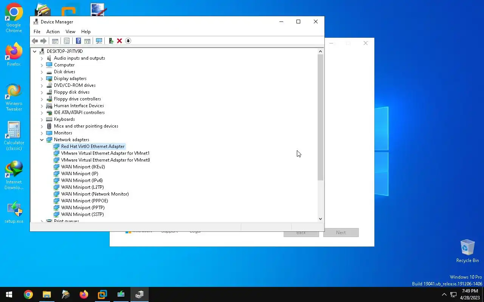Click the vertical scrollbar thumb in device tree

[x=320, y=117]
